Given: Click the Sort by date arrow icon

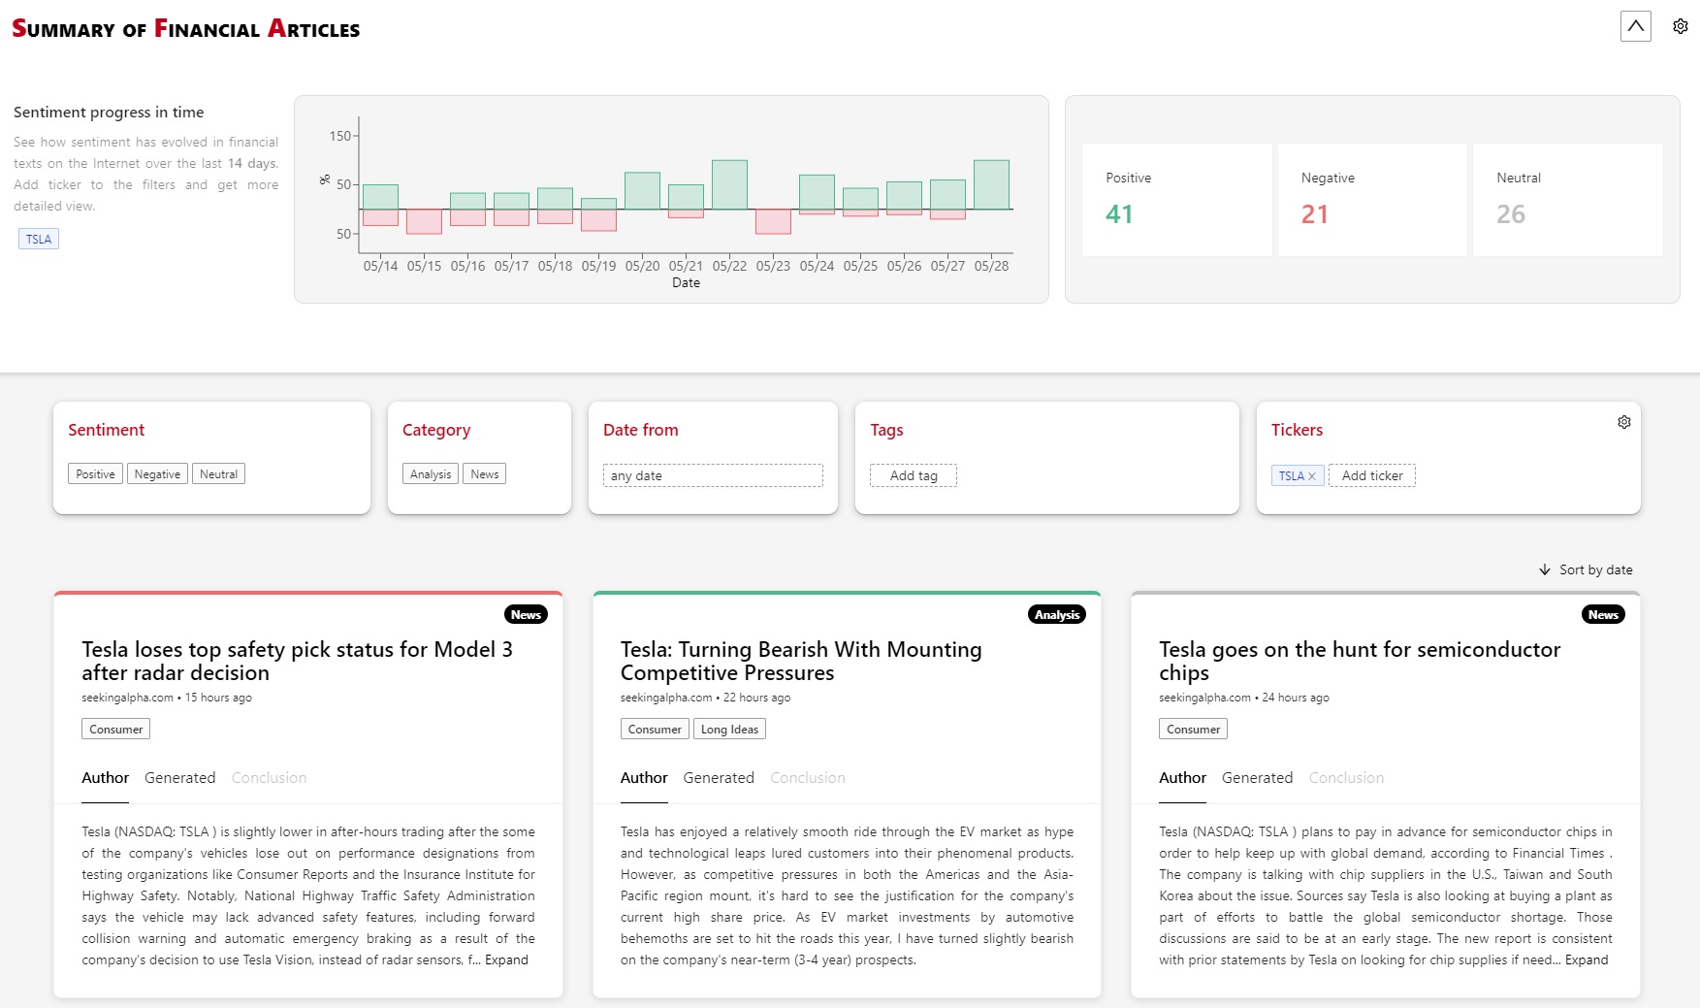Looking at the screenshot, I should [1545, 569].
